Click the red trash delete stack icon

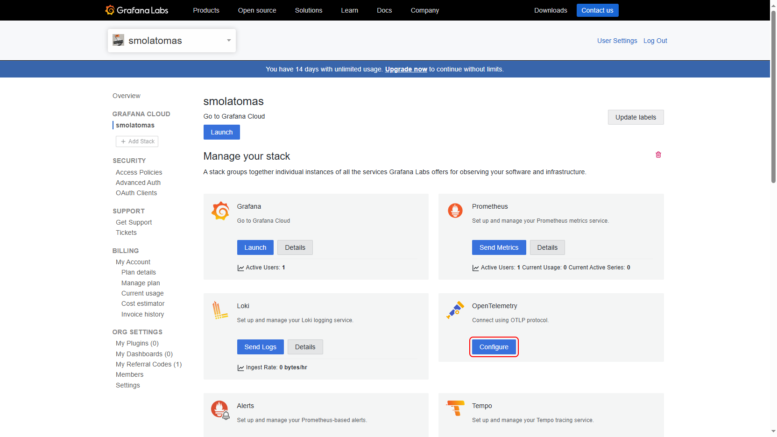pos(658,155)
